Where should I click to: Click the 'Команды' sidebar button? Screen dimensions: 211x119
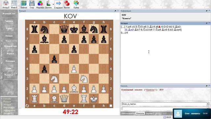coord(10,61)
